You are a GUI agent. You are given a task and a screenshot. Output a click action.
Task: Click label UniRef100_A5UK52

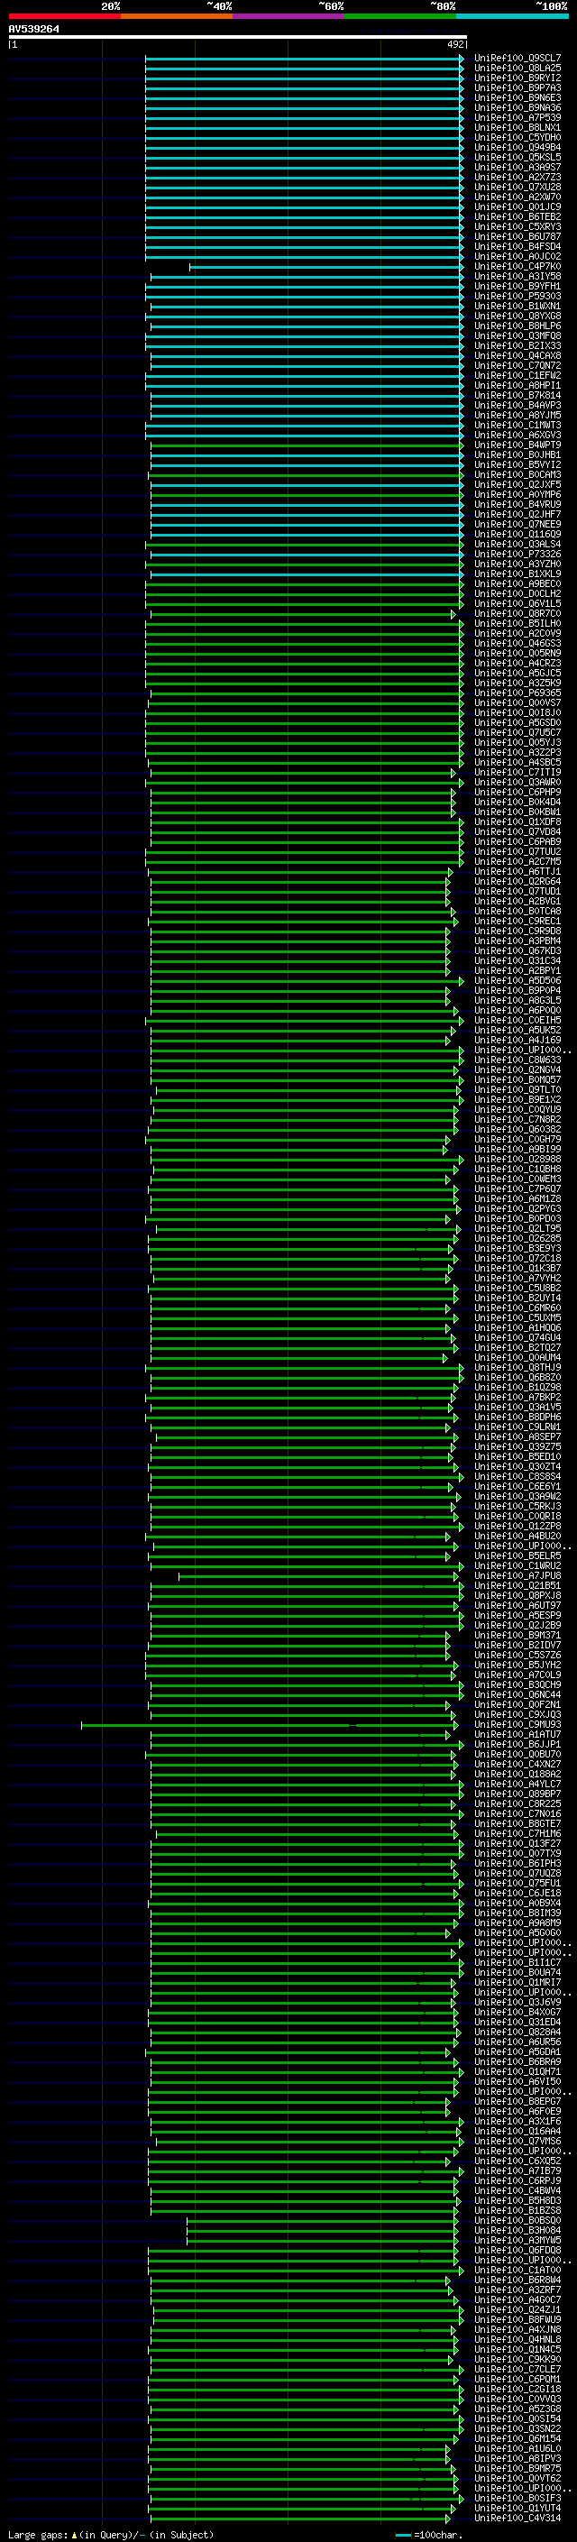click(517, 1030)
